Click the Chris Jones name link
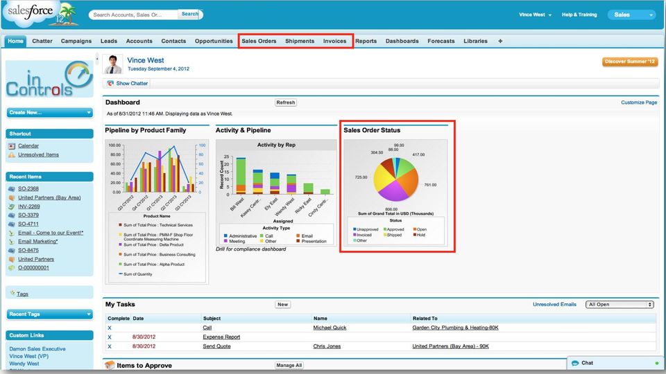The image size is (666, 374). [x=327, y=346]
